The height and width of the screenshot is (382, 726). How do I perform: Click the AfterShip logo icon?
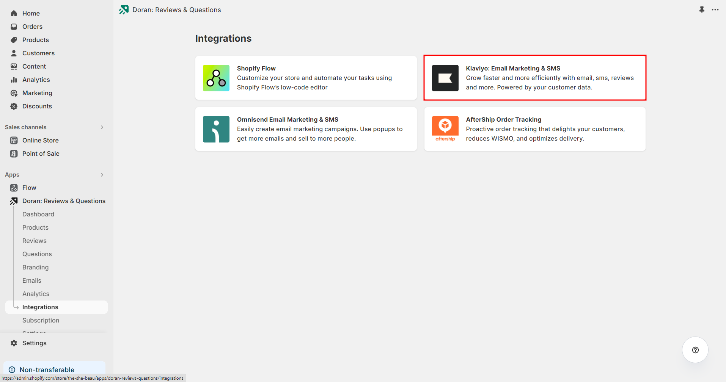click(445, 129)
